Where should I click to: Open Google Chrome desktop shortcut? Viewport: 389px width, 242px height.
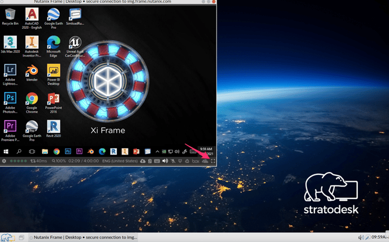pos(32,103)
